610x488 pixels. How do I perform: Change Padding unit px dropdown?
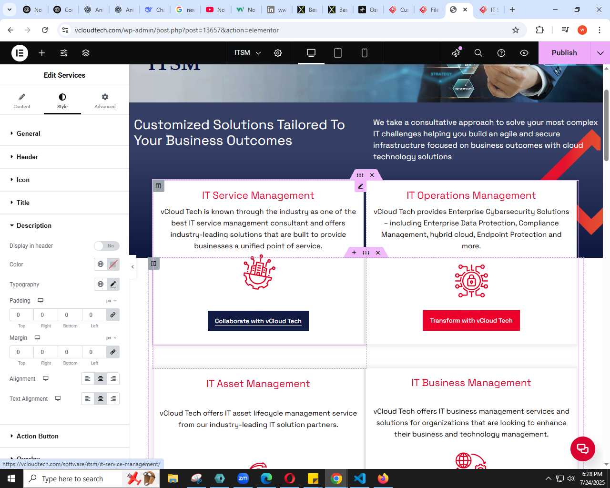point(112,301)
